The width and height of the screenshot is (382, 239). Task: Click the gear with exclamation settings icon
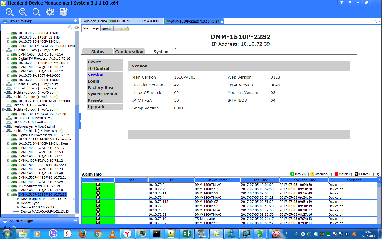(x=50, y=12)
